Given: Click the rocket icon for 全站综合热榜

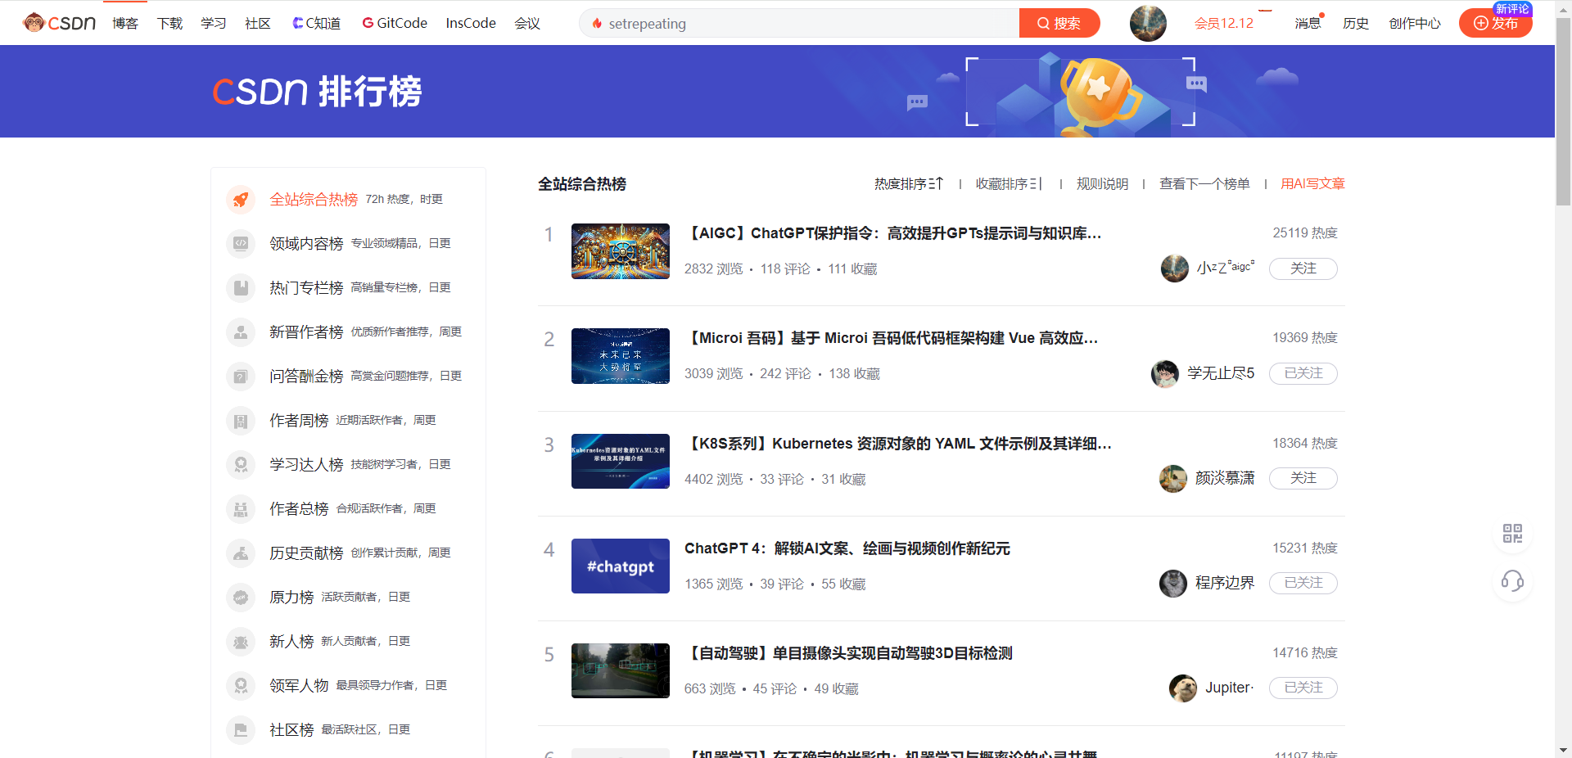Looking at the screenshot, I should pyautogui.click(x=241, y=199).
